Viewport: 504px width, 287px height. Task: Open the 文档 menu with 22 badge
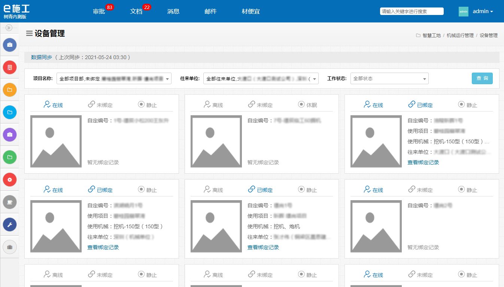pyautogui.click(x=136, y=11)
